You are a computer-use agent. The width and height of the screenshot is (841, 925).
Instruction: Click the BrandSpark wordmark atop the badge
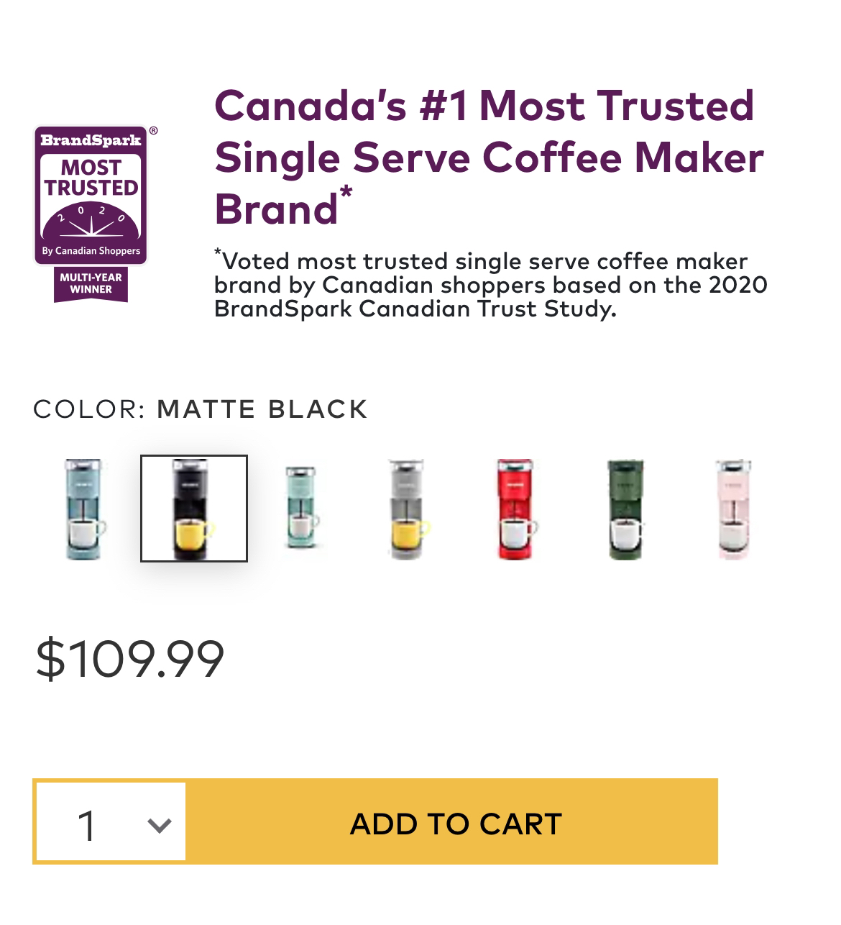point(91,140)
